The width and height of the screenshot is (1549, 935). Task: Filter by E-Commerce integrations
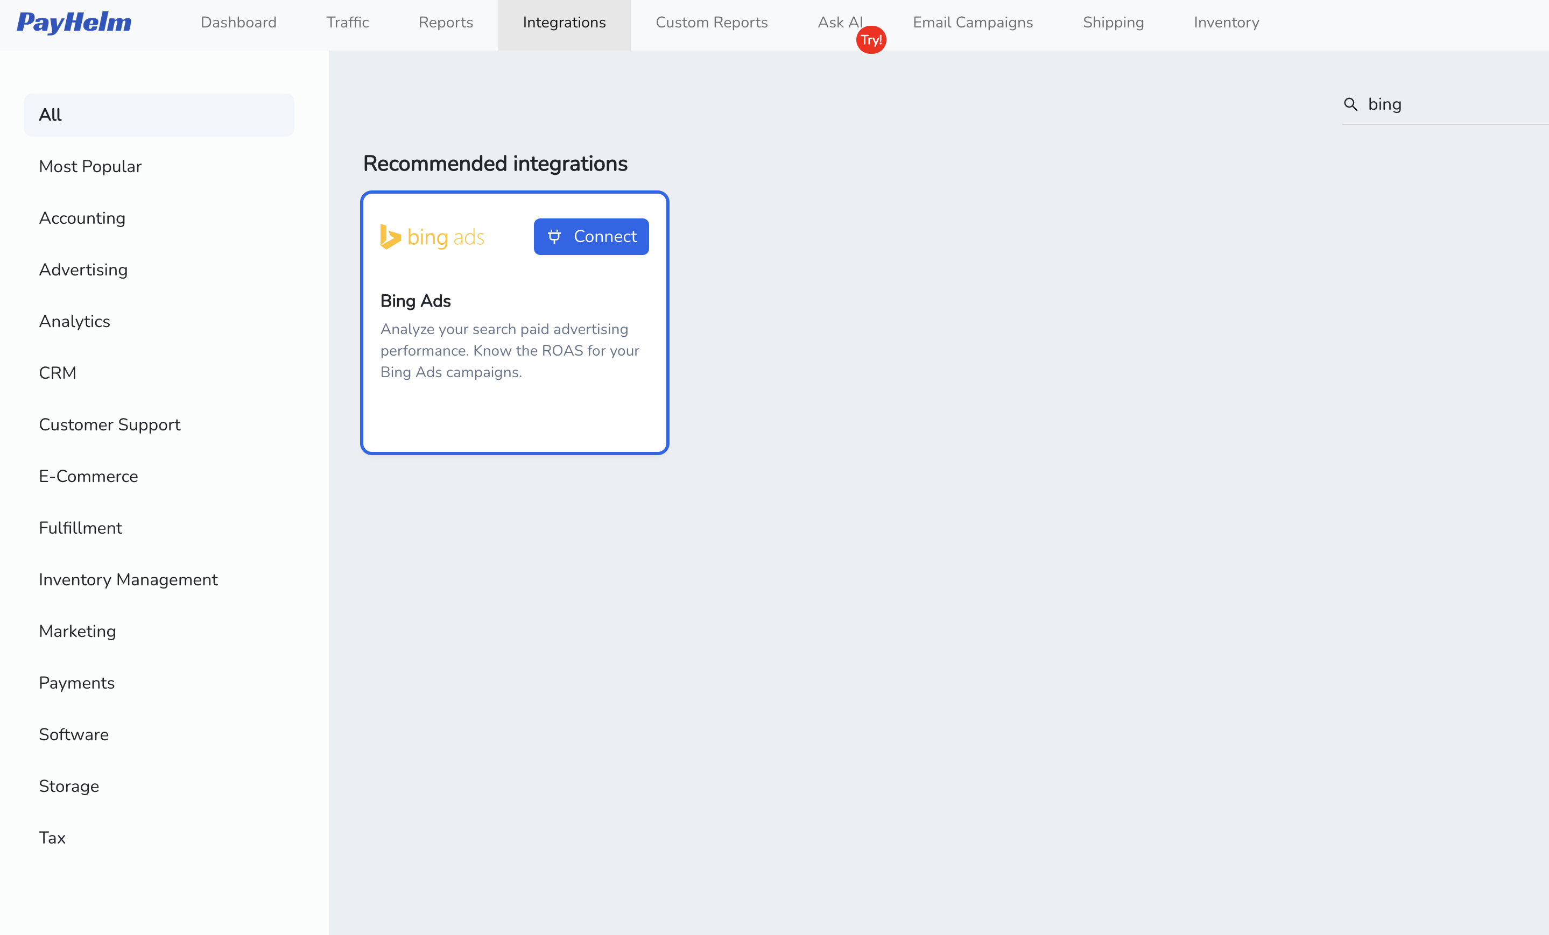(89, 476)
